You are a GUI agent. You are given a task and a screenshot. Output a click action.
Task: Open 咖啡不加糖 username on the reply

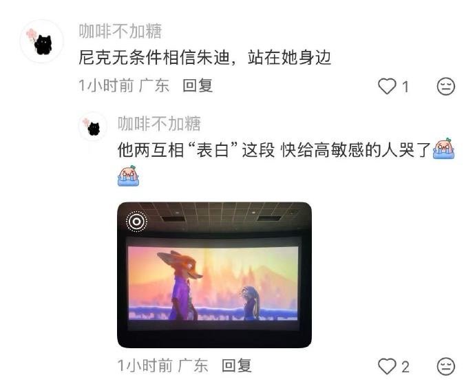[159, 123]
